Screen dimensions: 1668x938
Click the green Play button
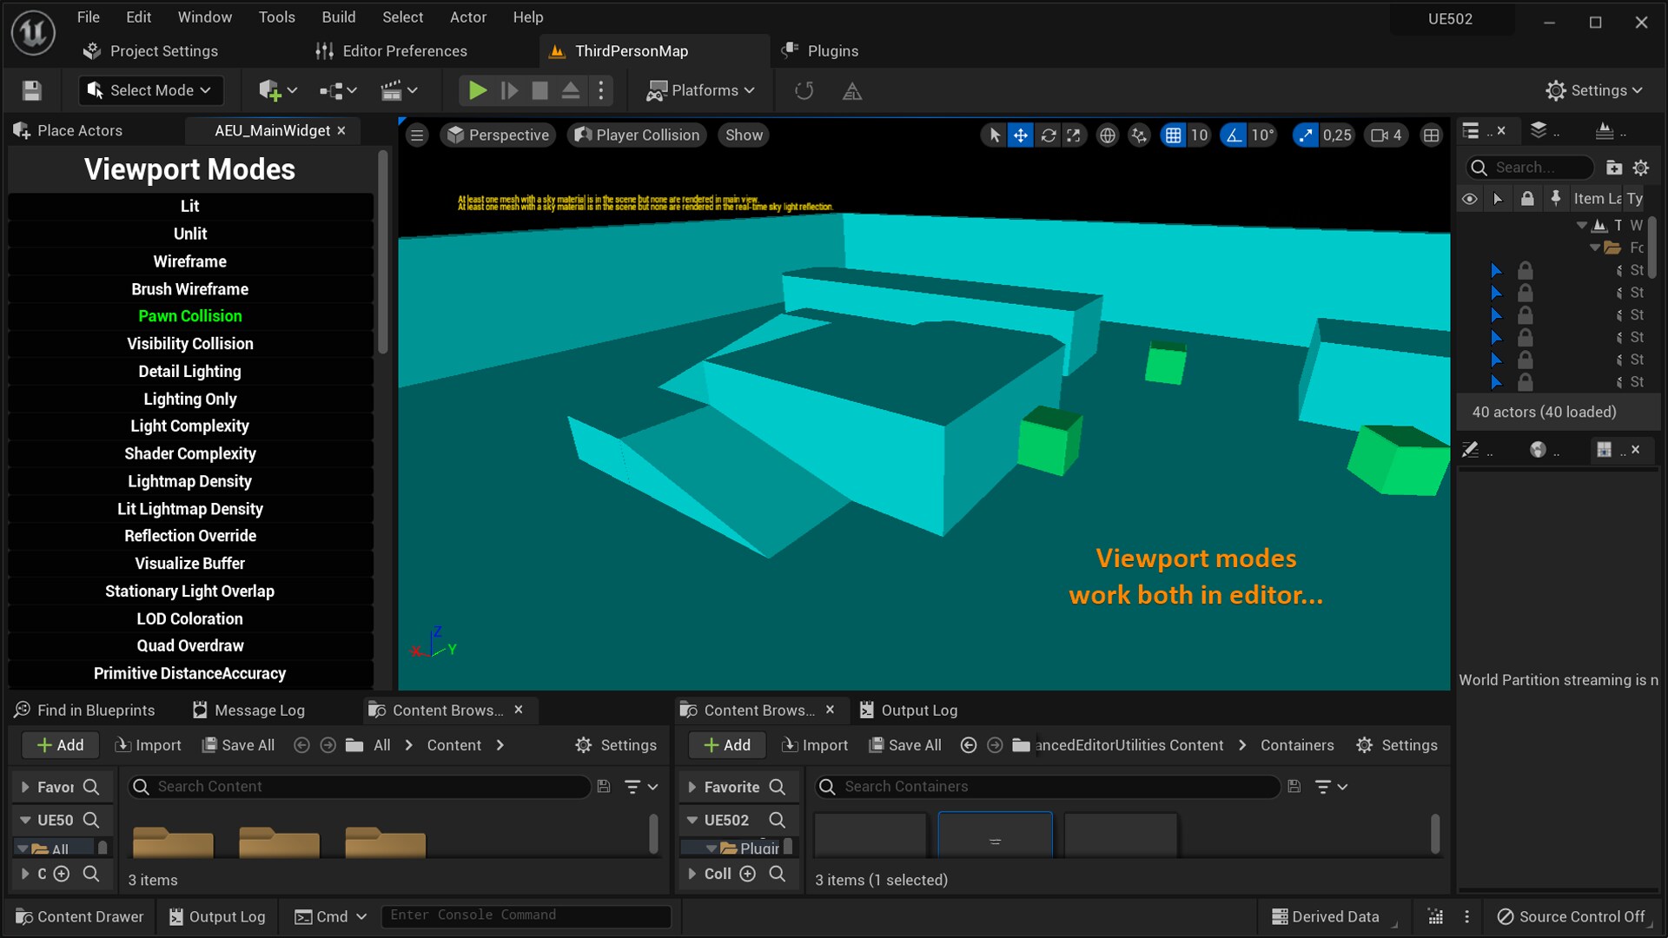(x=477, y=90)
